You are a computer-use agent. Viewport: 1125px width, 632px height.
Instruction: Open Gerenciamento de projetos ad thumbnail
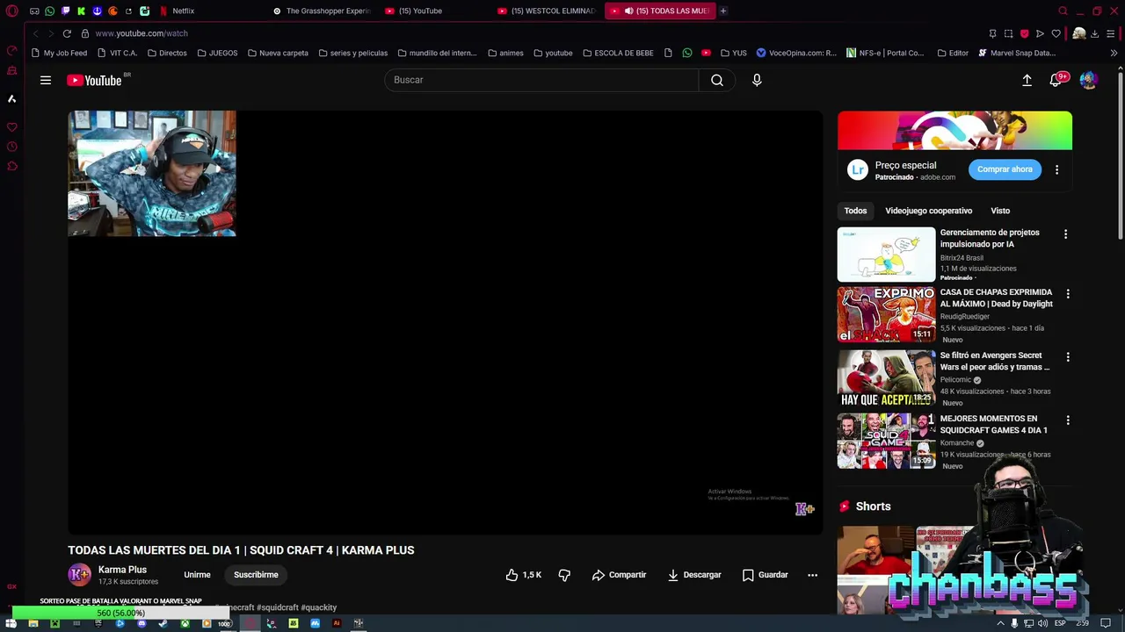coord(886,255)
